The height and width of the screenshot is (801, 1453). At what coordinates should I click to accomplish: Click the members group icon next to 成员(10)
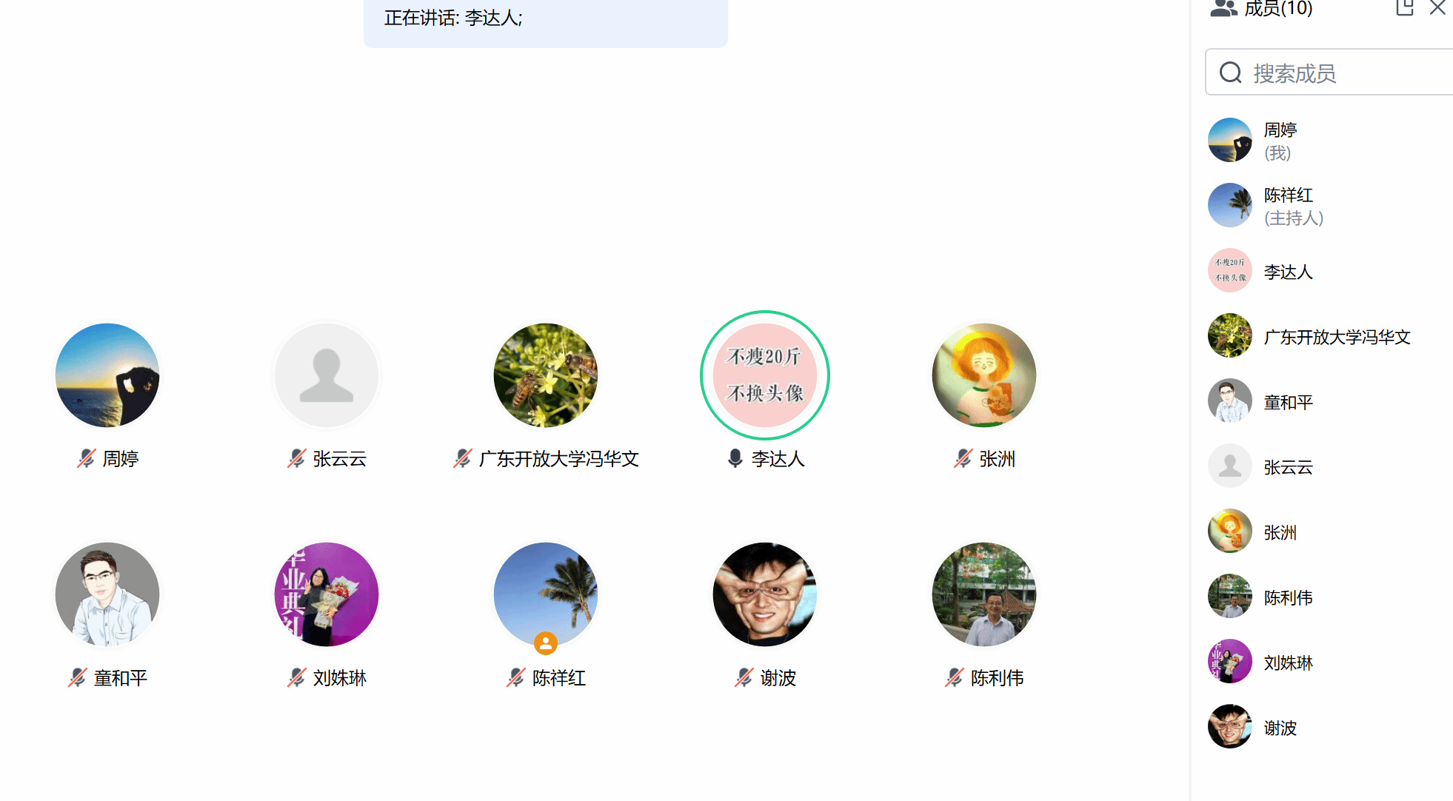coord(1223,8)
